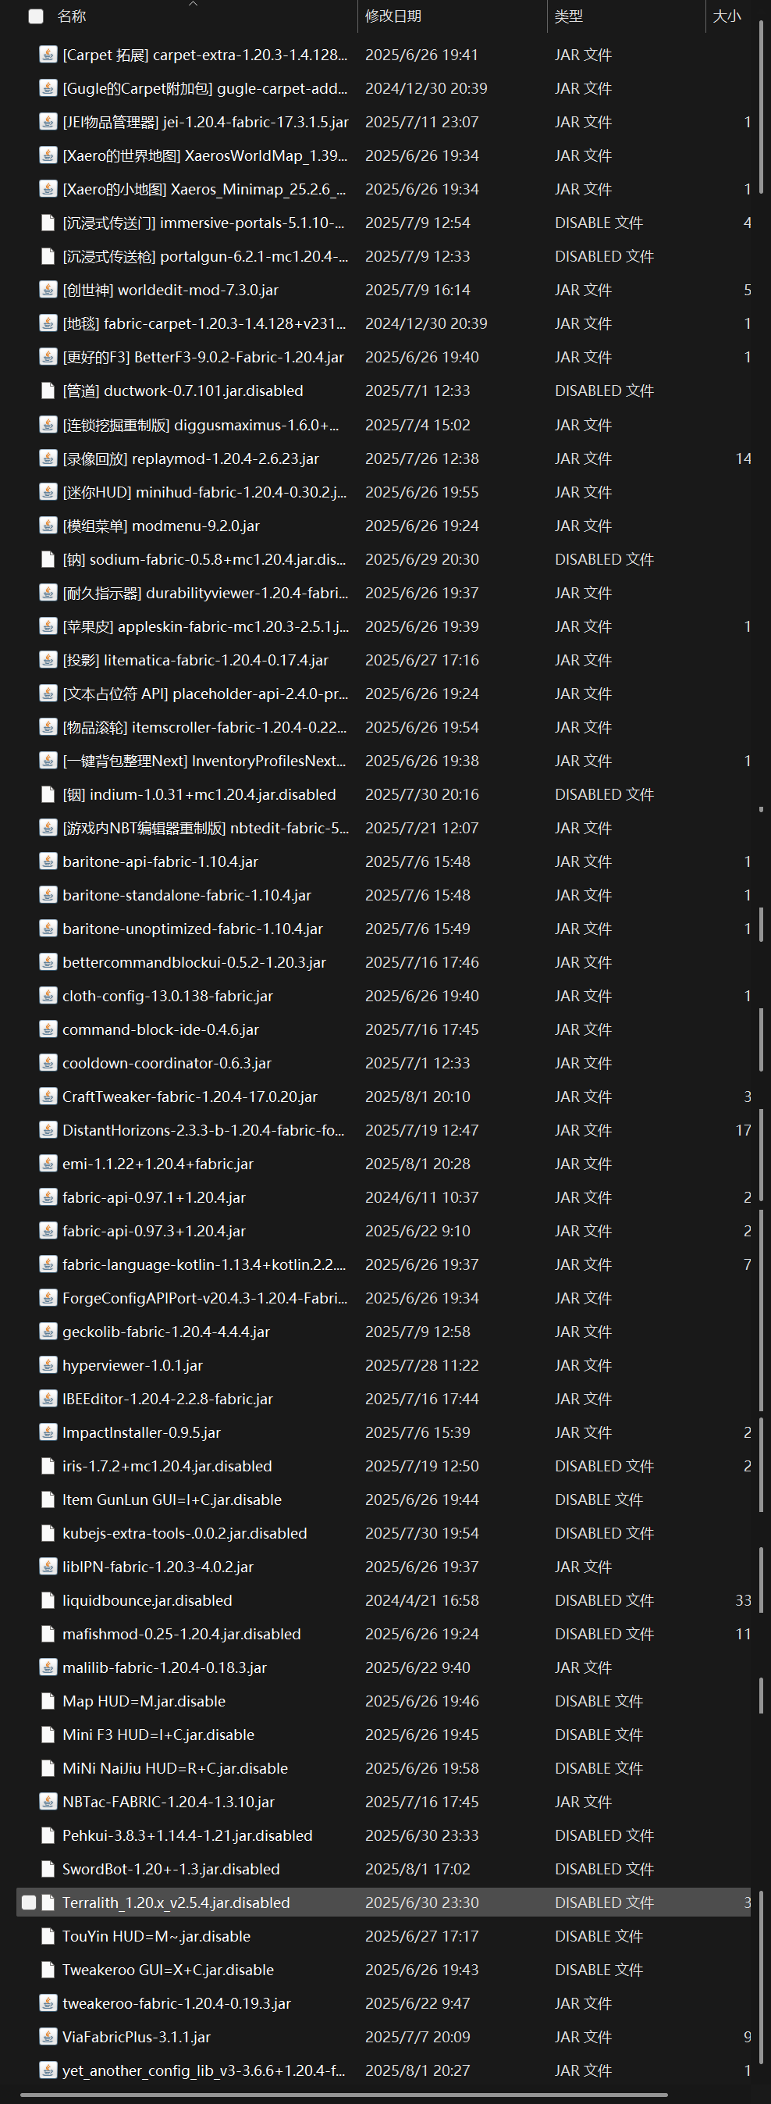Select fabric-api-0.97.1+1.20.4.jar file name
Viewport: 771px width, 2104px height.
point(155,1197)
